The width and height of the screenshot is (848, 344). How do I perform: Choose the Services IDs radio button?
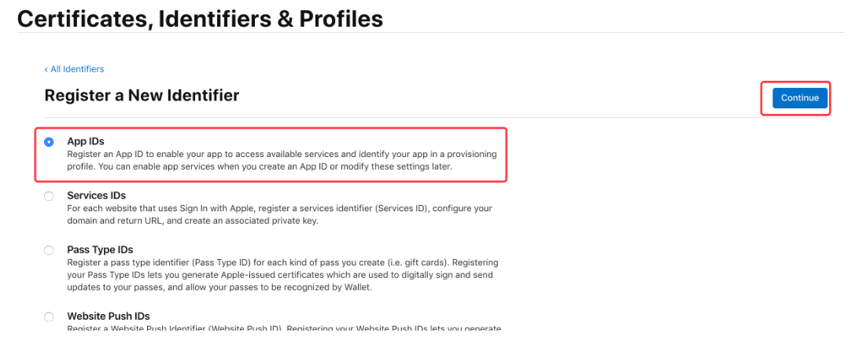50,196
